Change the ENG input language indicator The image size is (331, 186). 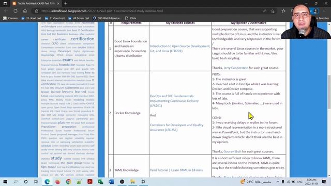(300, 181)
